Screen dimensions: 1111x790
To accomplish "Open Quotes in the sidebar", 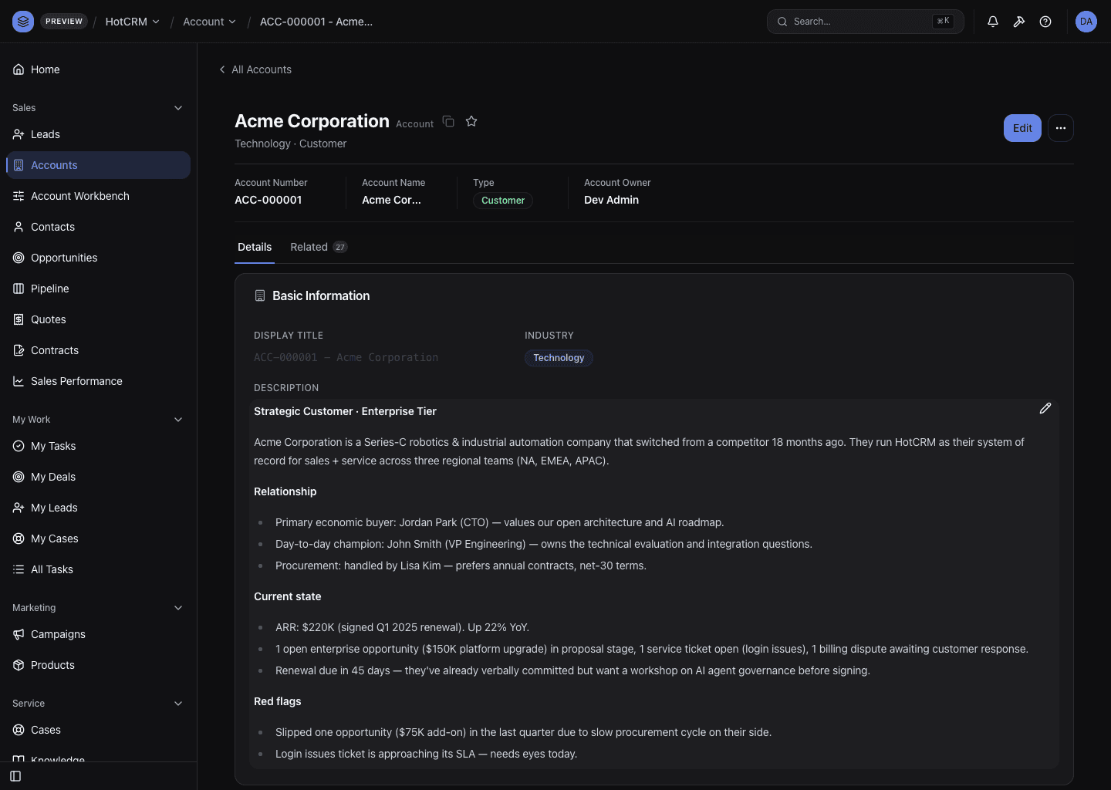I will point(98,319).
